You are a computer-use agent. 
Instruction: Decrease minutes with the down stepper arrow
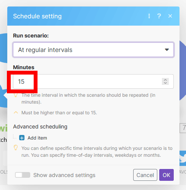tap(165, 83)
